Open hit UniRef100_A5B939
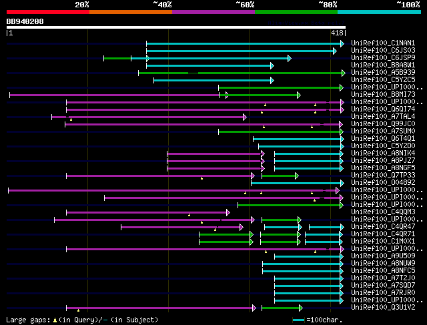This screenshot has height=325, width=427. 383,73
